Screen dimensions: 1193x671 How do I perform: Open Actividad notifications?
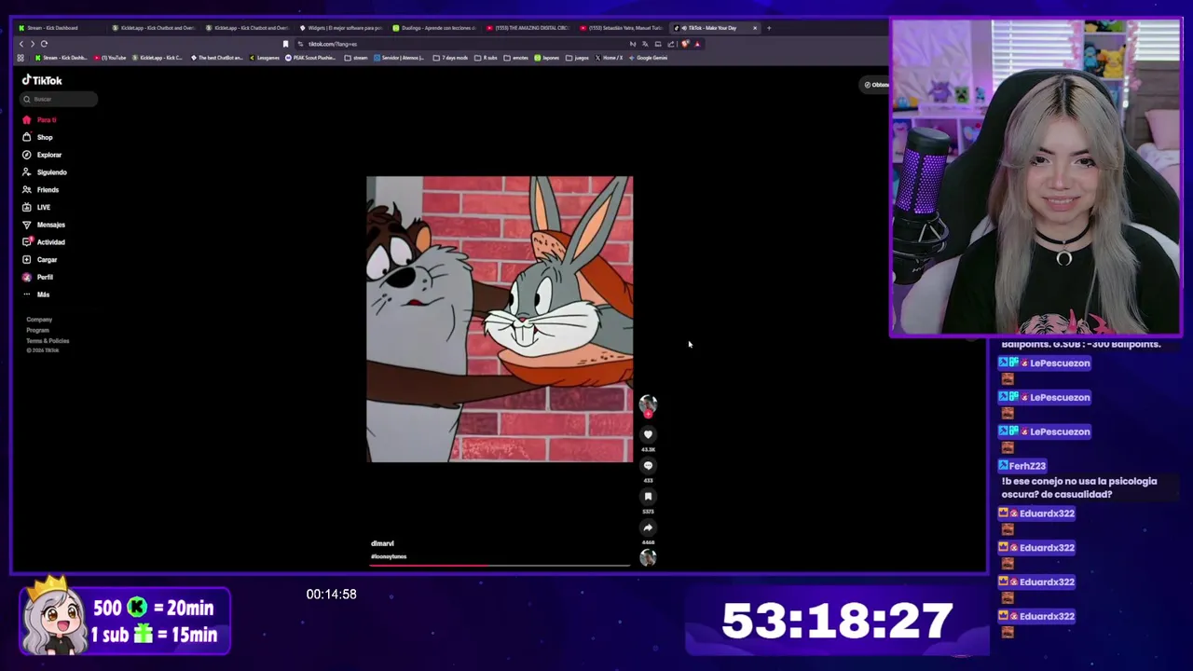click(x=44, y=242)
